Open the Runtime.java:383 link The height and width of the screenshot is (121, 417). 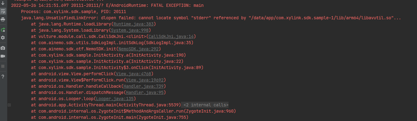pos(133,24)
